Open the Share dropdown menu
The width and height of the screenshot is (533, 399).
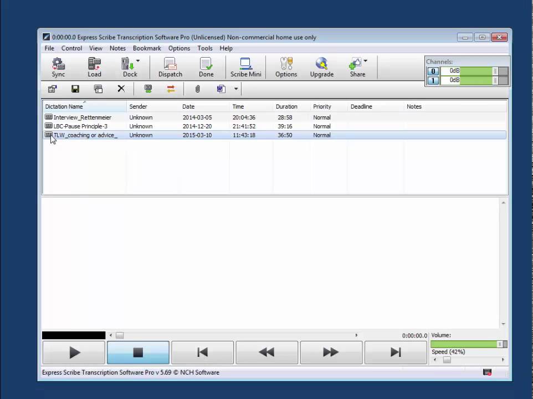coord(365,61)
